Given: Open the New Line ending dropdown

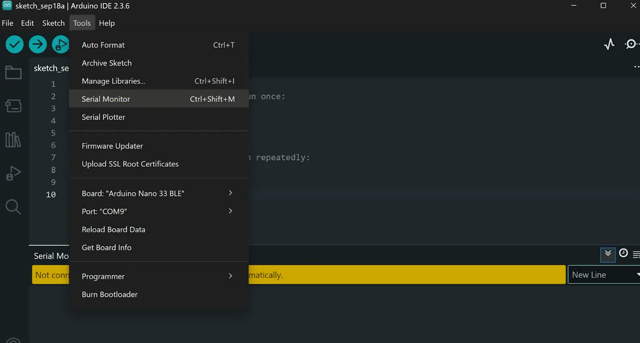Looking at the screenshot, I should (x=604, y=275).
